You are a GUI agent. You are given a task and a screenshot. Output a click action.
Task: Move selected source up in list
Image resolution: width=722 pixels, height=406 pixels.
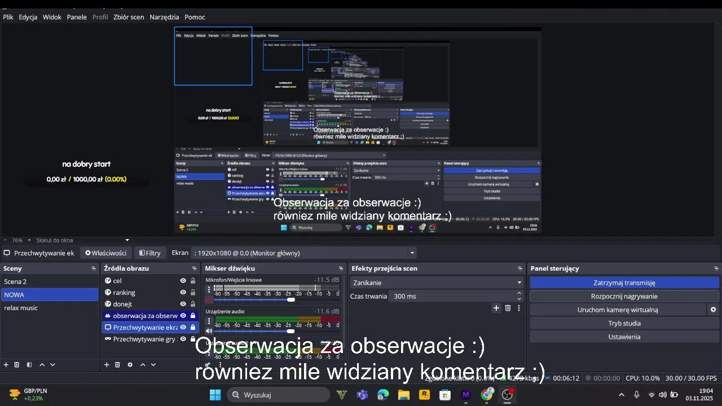[143, 365]
